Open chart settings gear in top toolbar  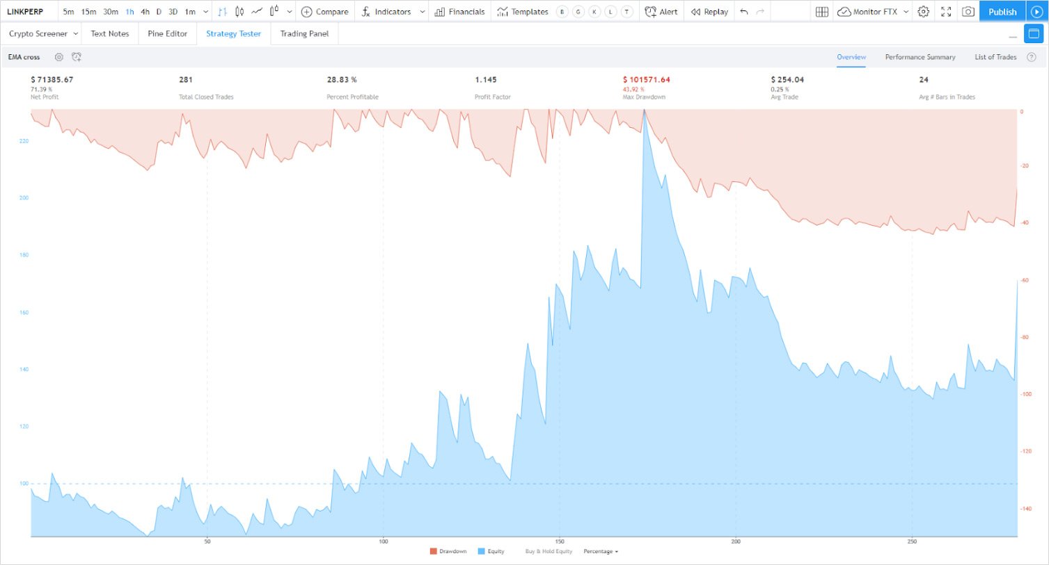click(923, 12)
